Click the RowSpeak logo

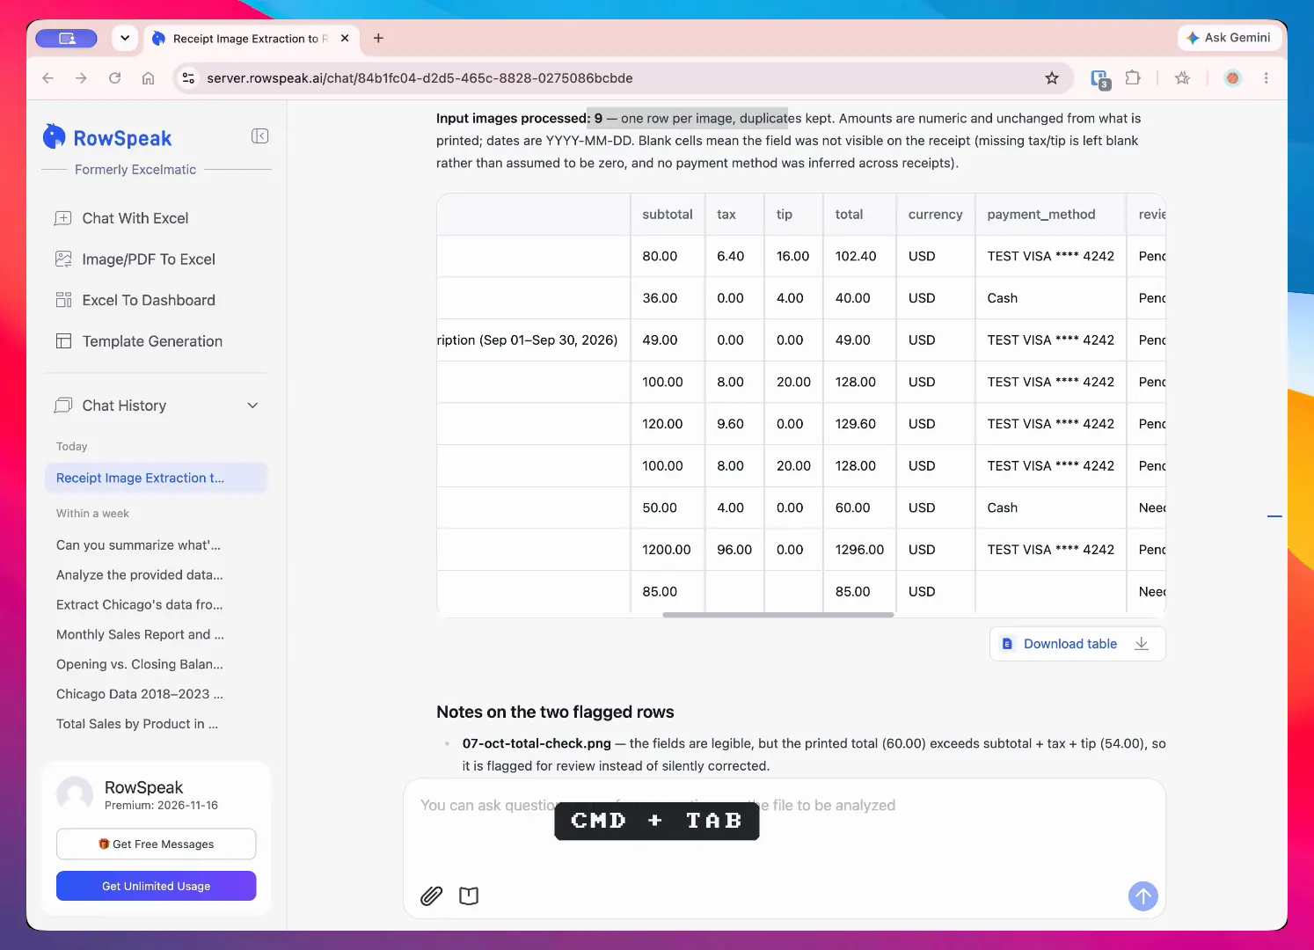click(x=107, y=137)
